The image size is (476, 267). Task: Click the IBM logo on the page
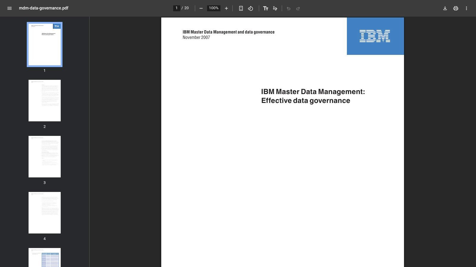coord(375,36)
